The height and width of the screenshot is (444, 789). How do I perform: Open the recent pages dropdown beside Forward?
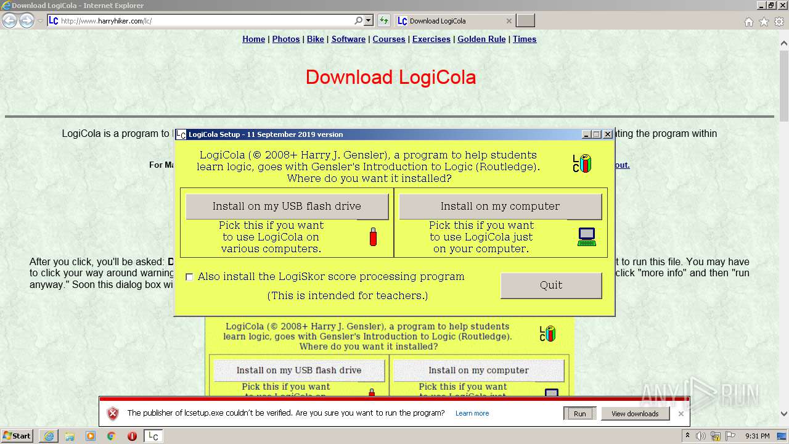pyautogui.click(x=40, y=21)
